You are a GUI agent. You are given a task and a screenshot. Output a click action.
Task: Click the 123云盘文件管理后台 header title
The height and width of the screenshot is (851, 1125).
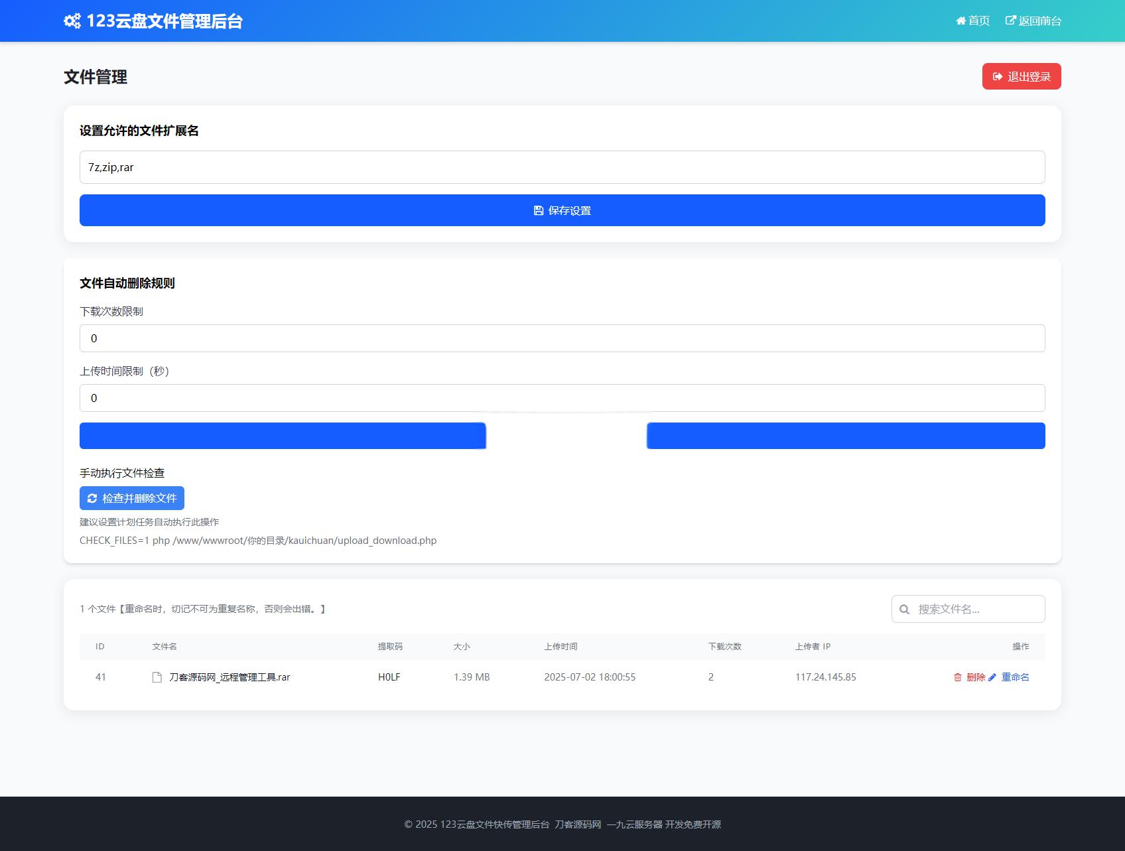click(165, 21)
